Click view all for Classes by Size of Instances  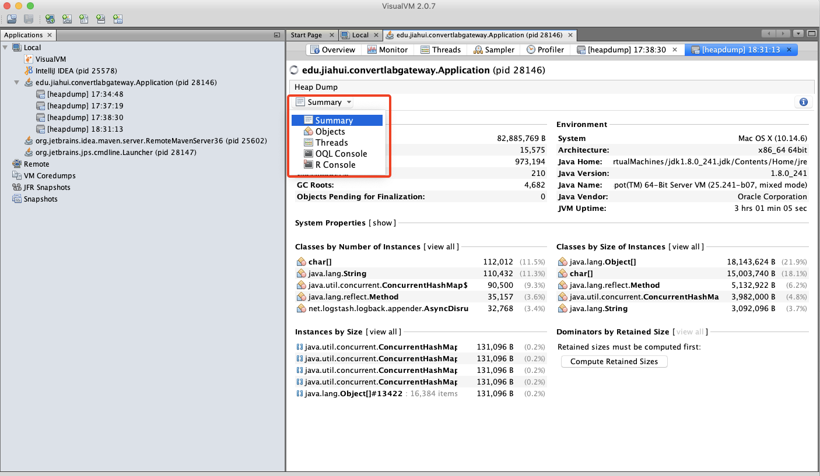coord(686,247)
